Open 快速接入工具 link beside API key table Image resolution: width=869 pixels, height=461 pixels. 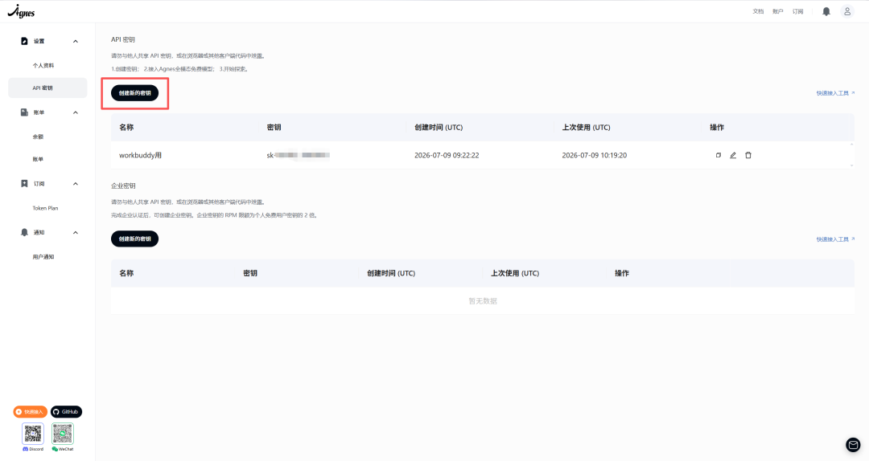point(835,93)
